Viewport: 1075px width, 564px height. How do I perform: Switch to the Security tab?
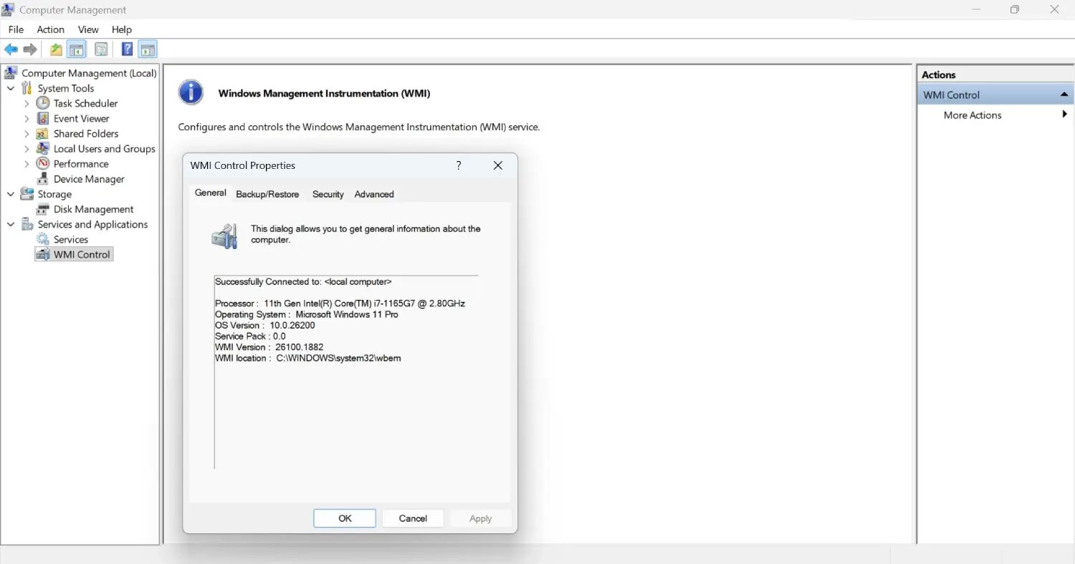coord(328,194)
